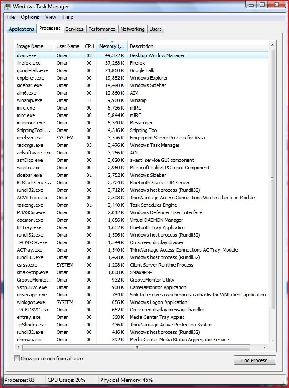Screen dimensions: 289x388
Task: Enable Show processes from all users
Action: tap(17, 358)
